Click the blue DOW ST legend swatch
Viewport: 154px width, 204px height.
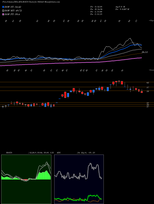point(3,7)
